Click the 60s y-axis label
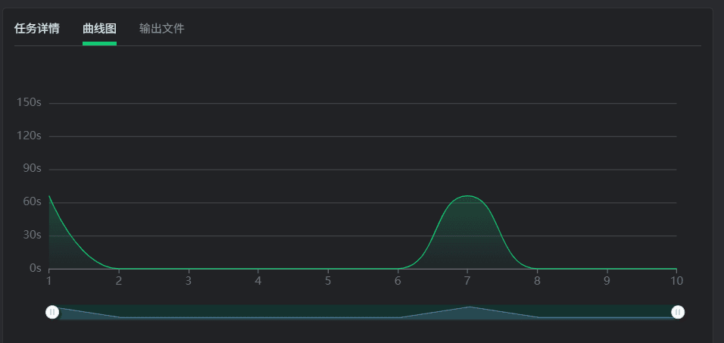This screenshot has width=724, height=343. 33,201
